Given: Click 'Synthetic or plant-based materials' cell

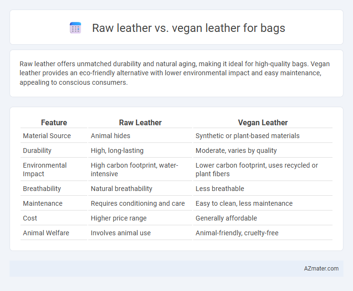Looking at the screenshot, I should (x=248, y=136).
